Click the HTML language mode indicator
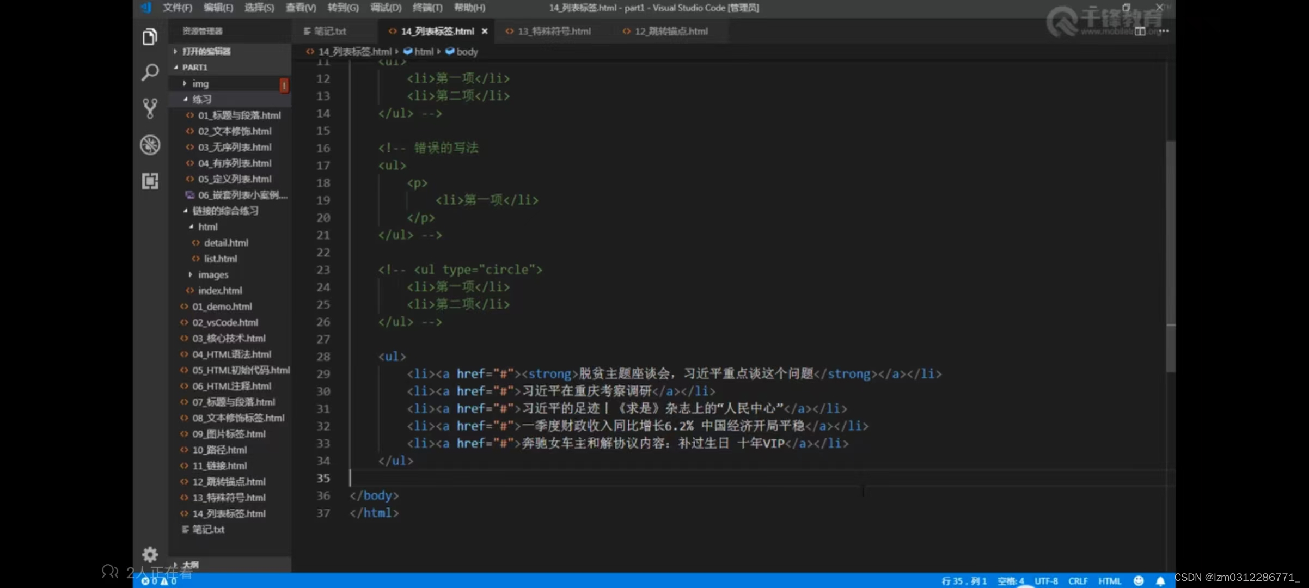This screenshot has width=1309, height=588. click(x=1110, y=581)
